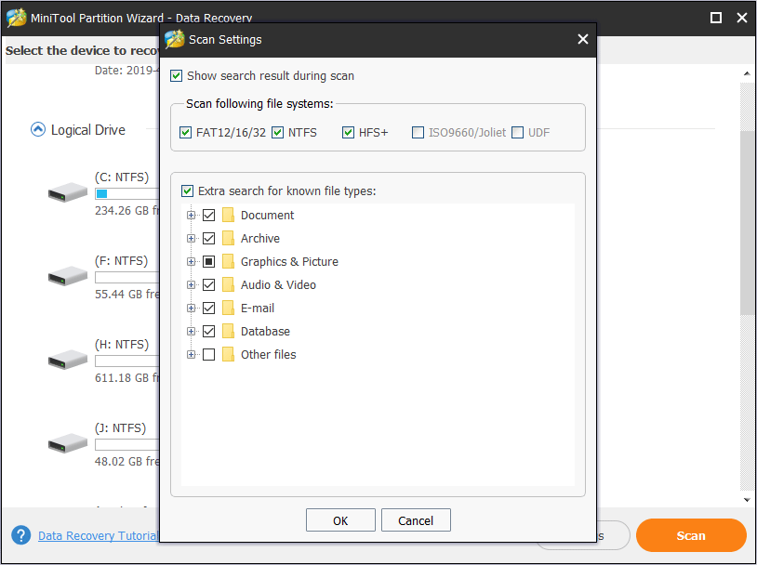Uncheck the Database file type checkbox
757x565 pixels.
tap(208, 331)
